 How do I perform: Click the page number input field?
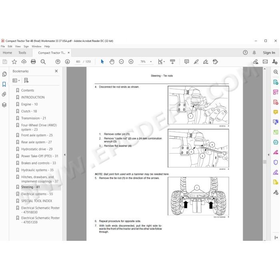(78, 62)
